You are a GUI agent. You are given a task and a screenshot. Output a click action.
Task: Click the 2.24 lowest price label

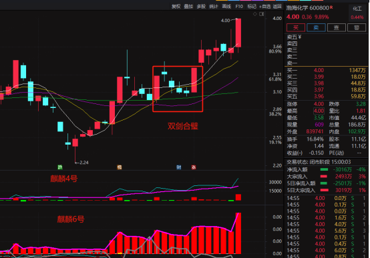click(84, 163)
